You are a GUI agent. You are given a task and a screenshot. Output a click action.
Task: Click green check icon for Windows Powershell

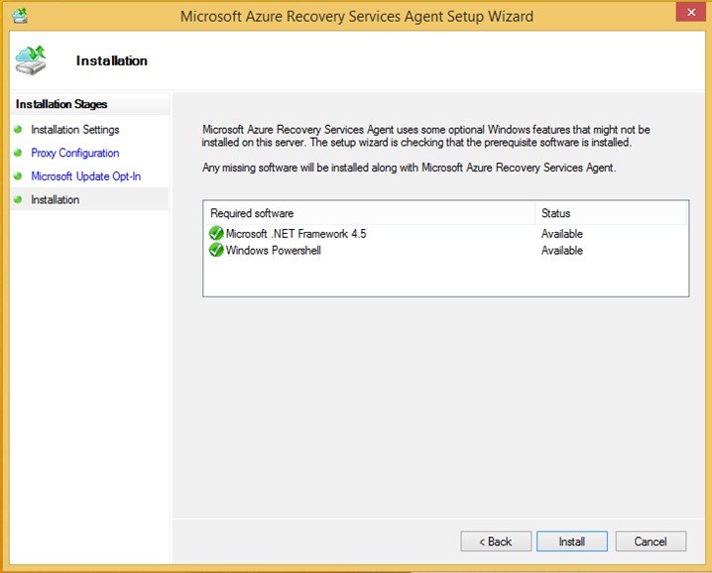click(x=216, y=250)
